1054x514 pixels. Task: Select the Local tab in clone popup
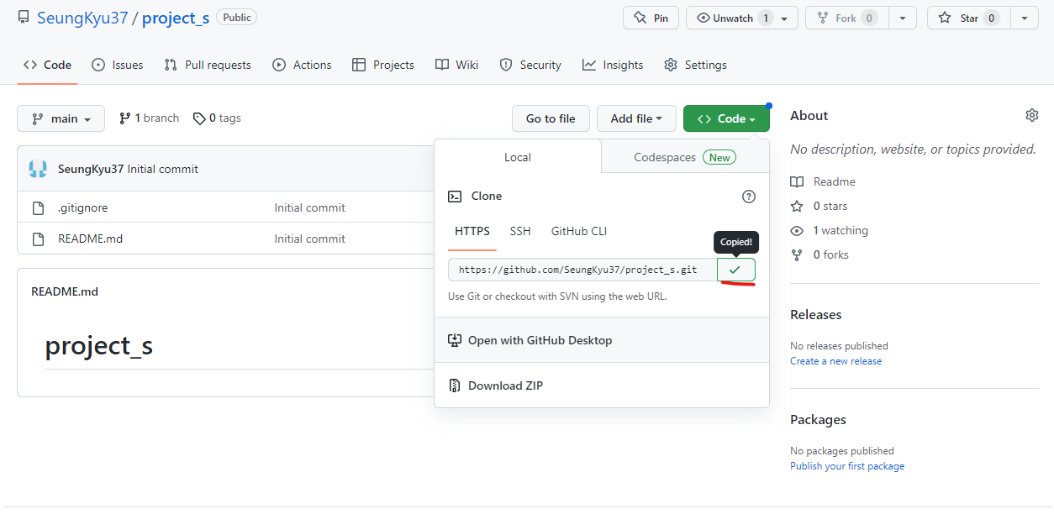(518, 157)
